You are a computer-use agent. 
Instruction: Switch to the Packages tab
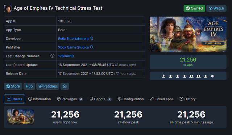(70, 99)
